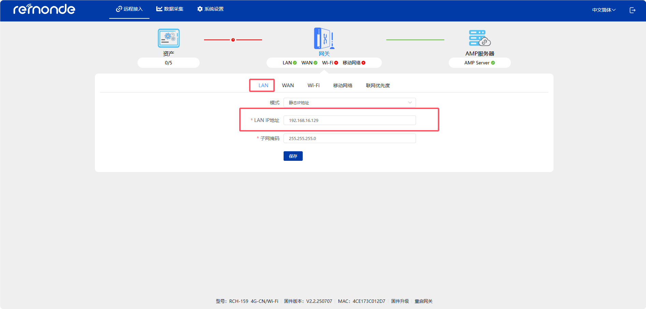
Task: Click the LAN IP地址 input field
Action: [x=349, y=120]
